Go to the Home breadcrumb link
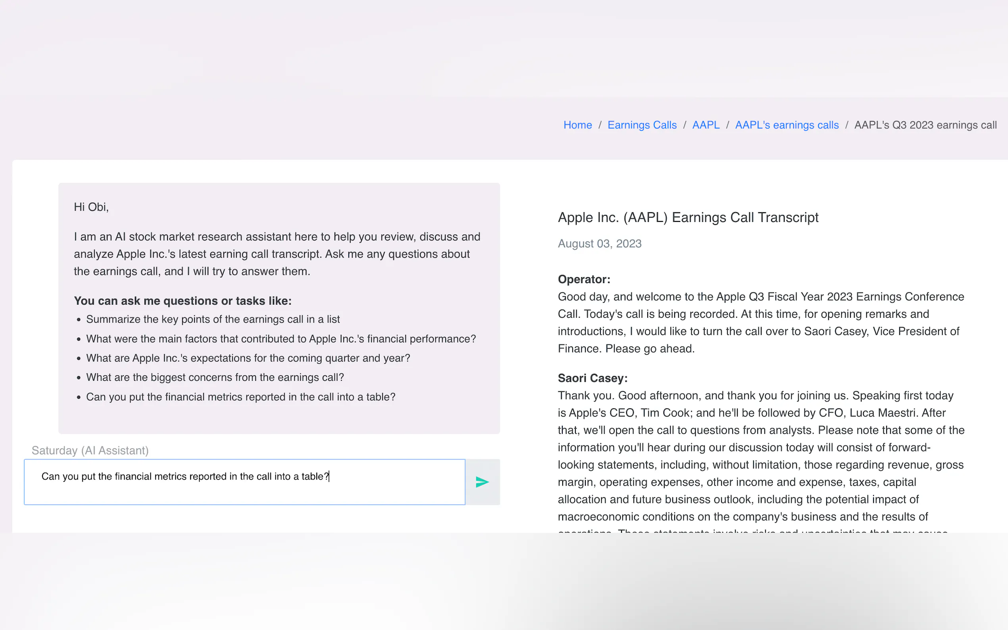This screenshot has width=1008, height=630. [577, 125]
